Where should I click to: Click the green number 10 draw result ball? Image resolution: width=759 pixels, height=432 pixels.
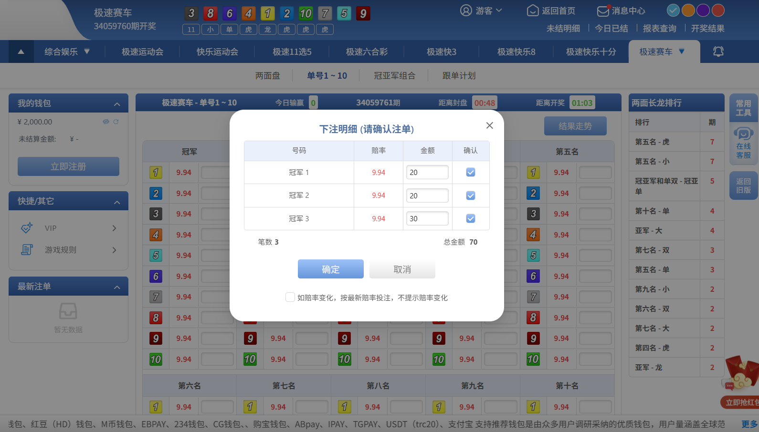click(306, 13)
